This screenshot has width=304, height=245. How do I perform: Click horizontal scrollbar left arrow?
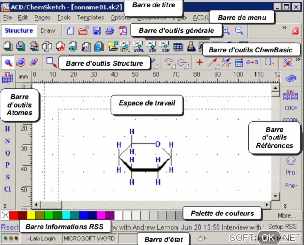point(36,205)
